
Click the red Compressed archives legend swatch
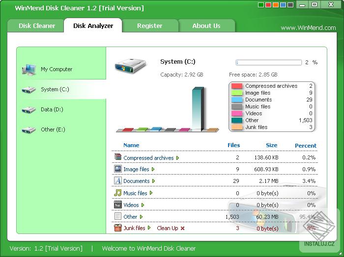click(237, 86)
